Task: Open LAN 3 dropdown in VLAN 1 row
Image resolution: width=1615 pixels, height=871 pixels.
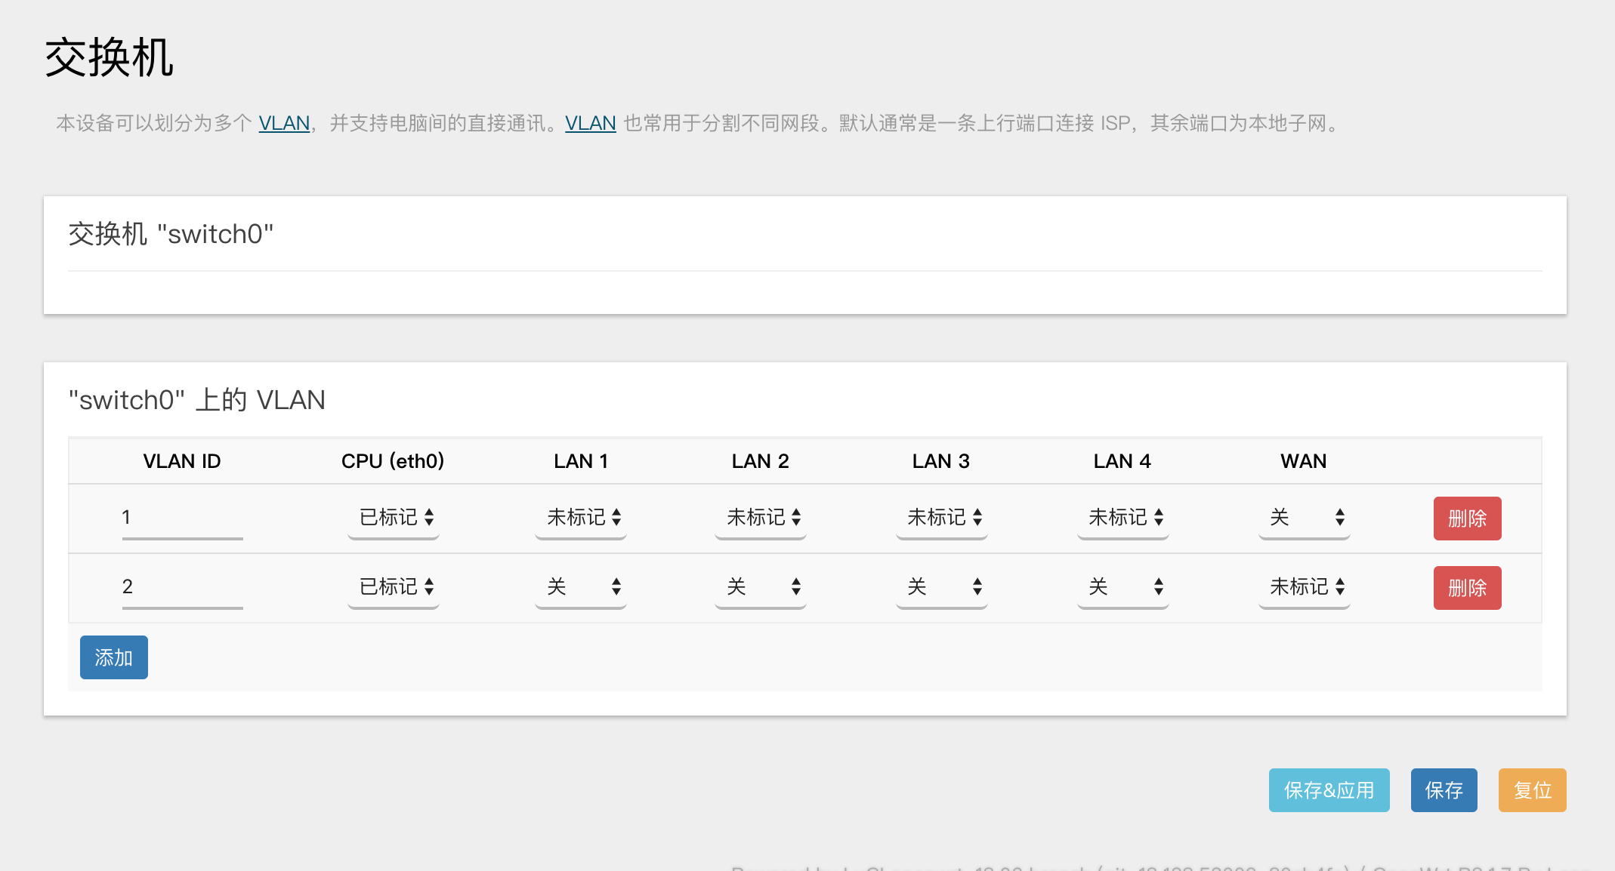Action: (942, 518)
